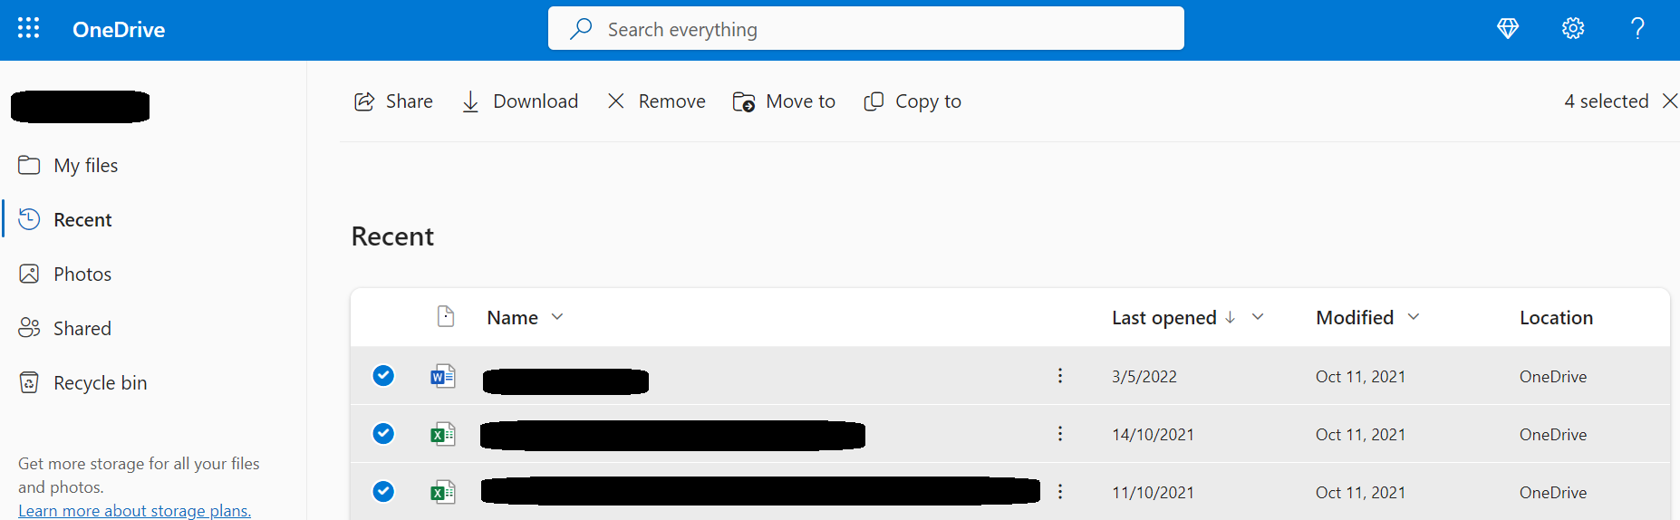The width and height of the screenshot is (1680, 520).
Task: Deselect the file opened 3/5/2022
Action: tap(383, 375)
